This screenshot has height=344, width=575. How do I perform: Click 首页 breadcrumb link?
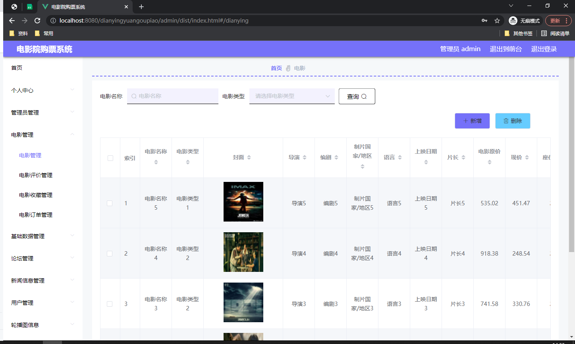coord(276,68)
